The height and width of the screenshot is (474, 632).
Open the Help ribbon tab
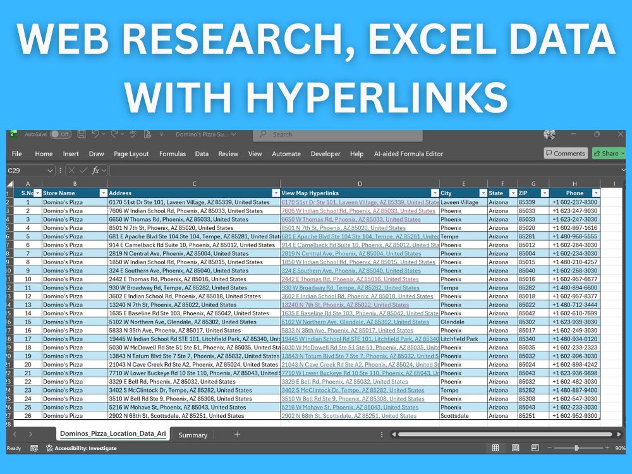pyautogui.click(x=356, y=154)
